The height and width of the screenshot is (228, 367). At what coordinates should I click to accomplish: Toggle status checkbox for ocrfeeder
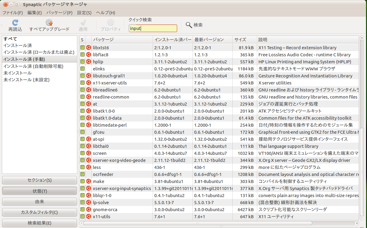tap(82, 174)
